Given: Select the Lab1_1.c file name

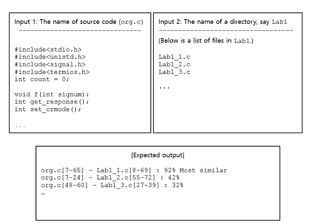Looking at the screenshot, I should (174, 57).
